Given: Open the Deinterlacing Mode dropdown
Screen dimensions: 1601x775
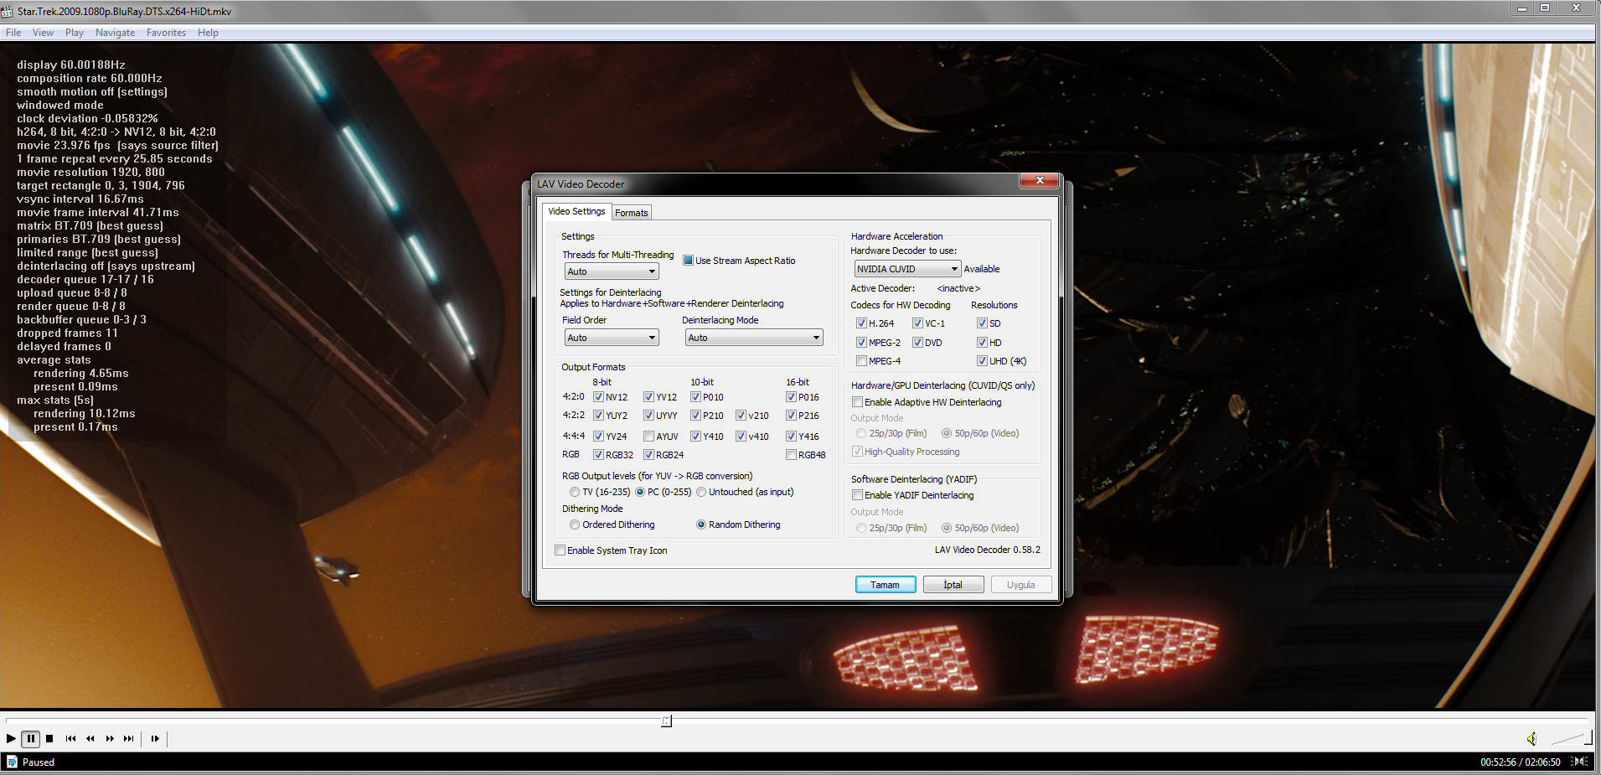Looking at the screenshot, I should click(754, 338).
